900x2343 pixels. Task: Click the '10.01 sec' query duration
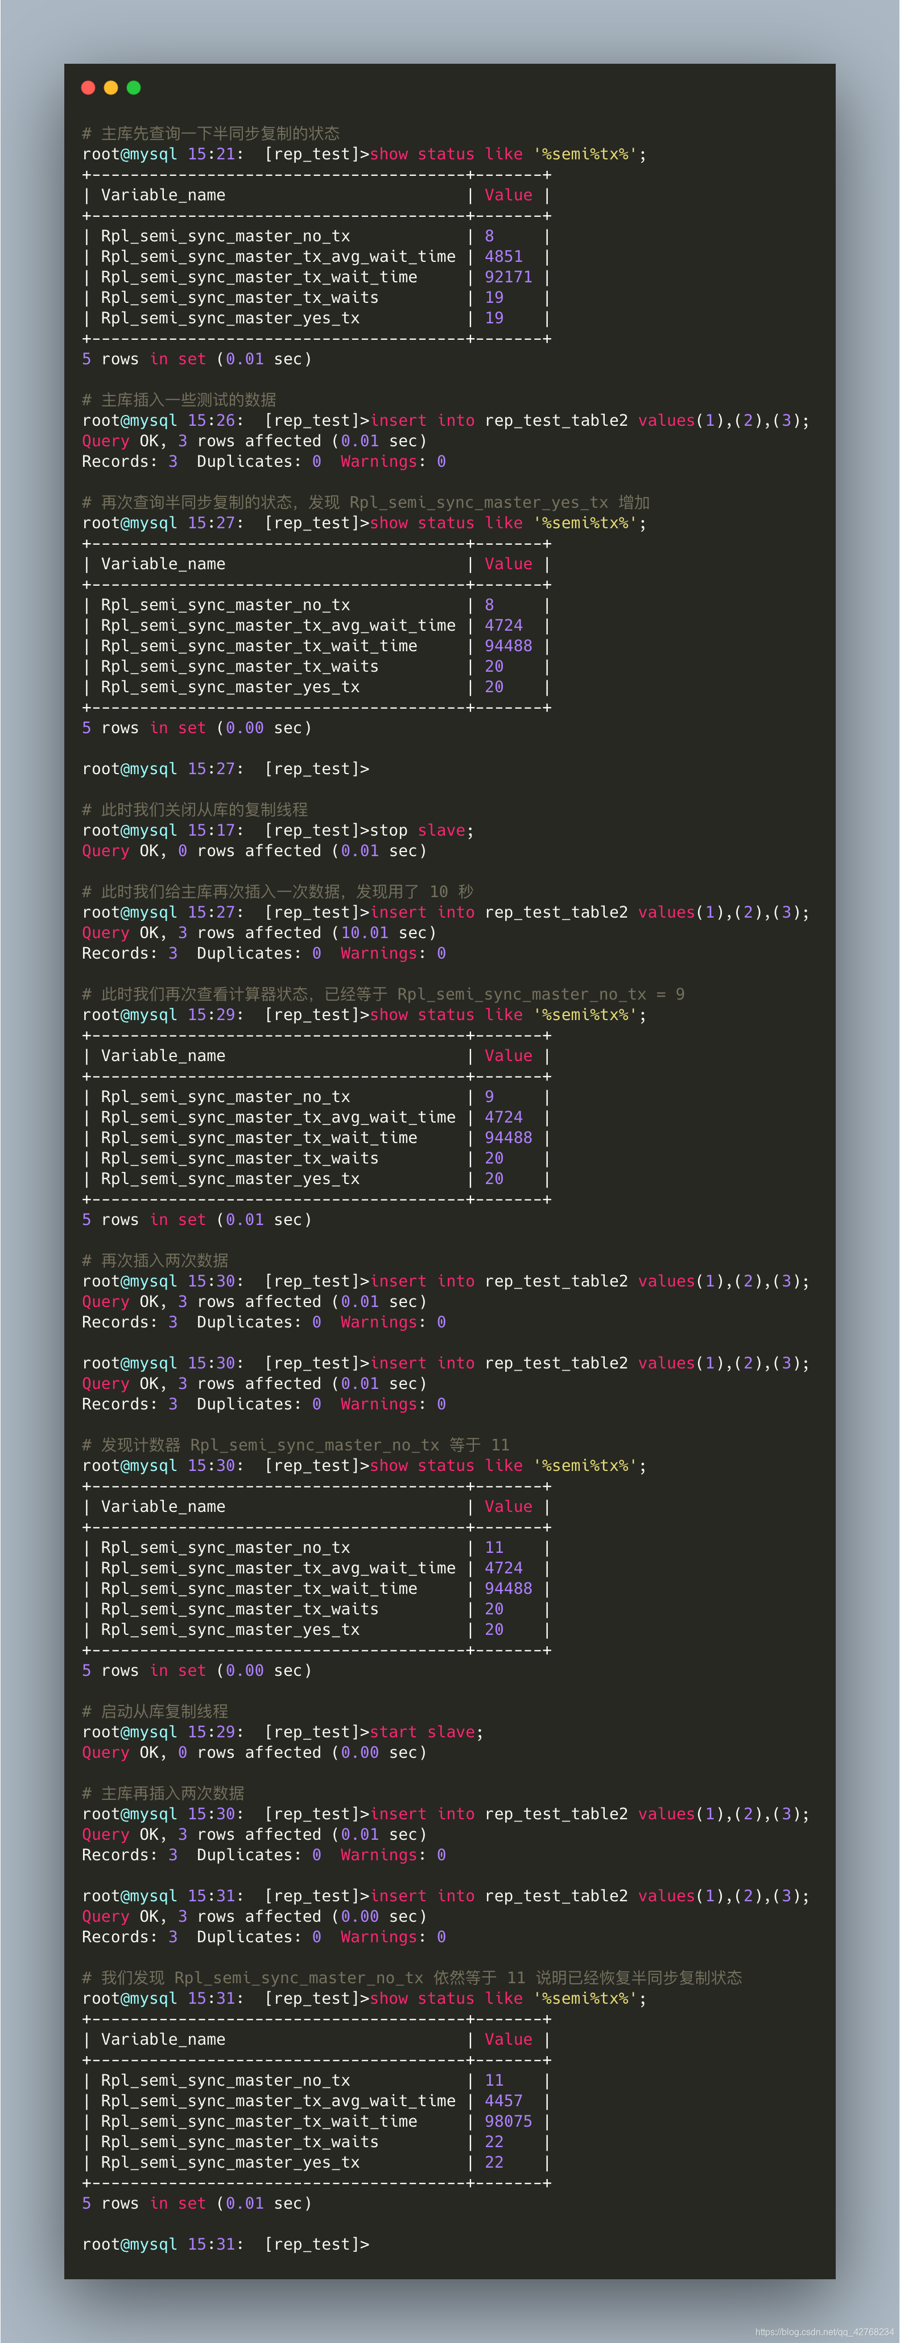click(x=383, y=933)
